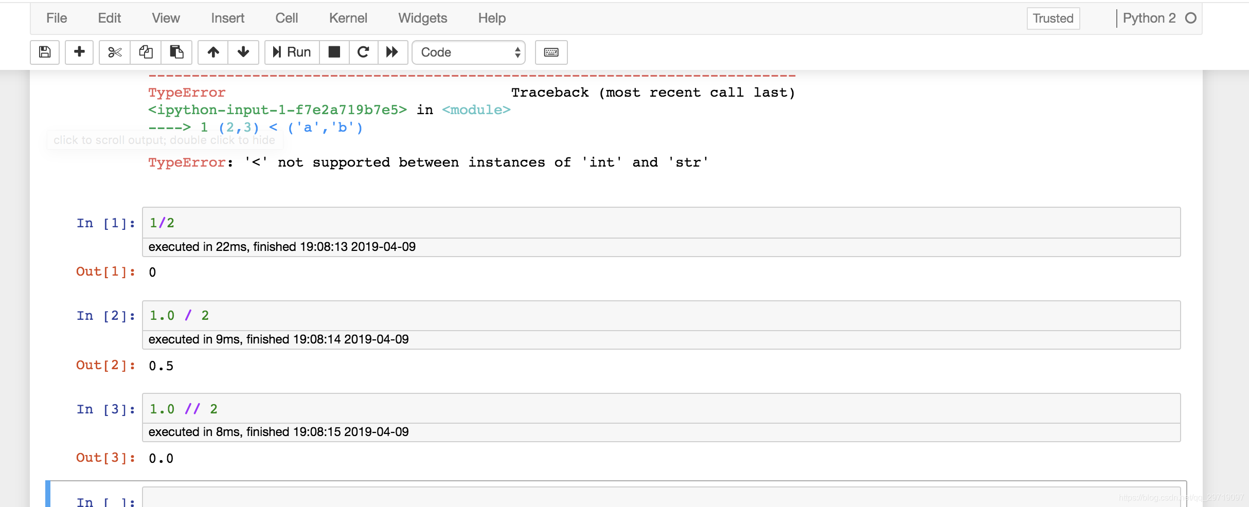Select the In [2] cell prompt
This screenshot has width=1249, height=507.
tap(105, 316)
